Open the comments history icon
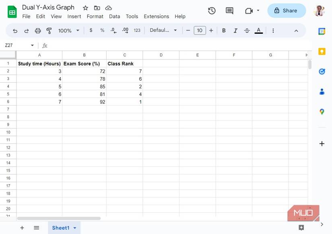The height and width of the screenshot is (234, 332). pos(229,11)
